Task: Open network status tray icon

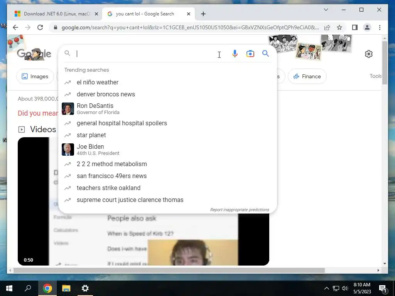Action: [x=336, y=288]
